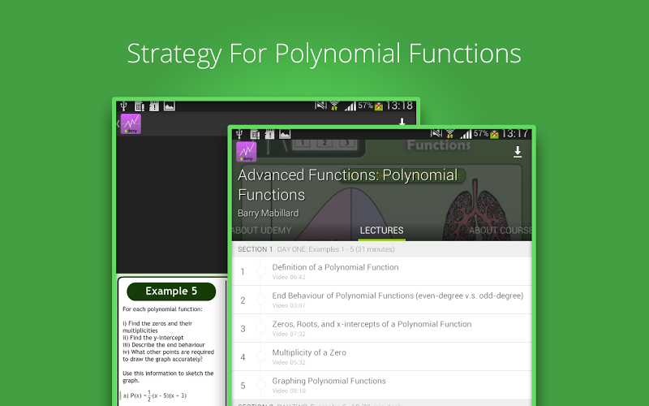Open lecture End Behaviour of Polynomial Functions
This screenshot has width=649, height=406.
point(381,300)
